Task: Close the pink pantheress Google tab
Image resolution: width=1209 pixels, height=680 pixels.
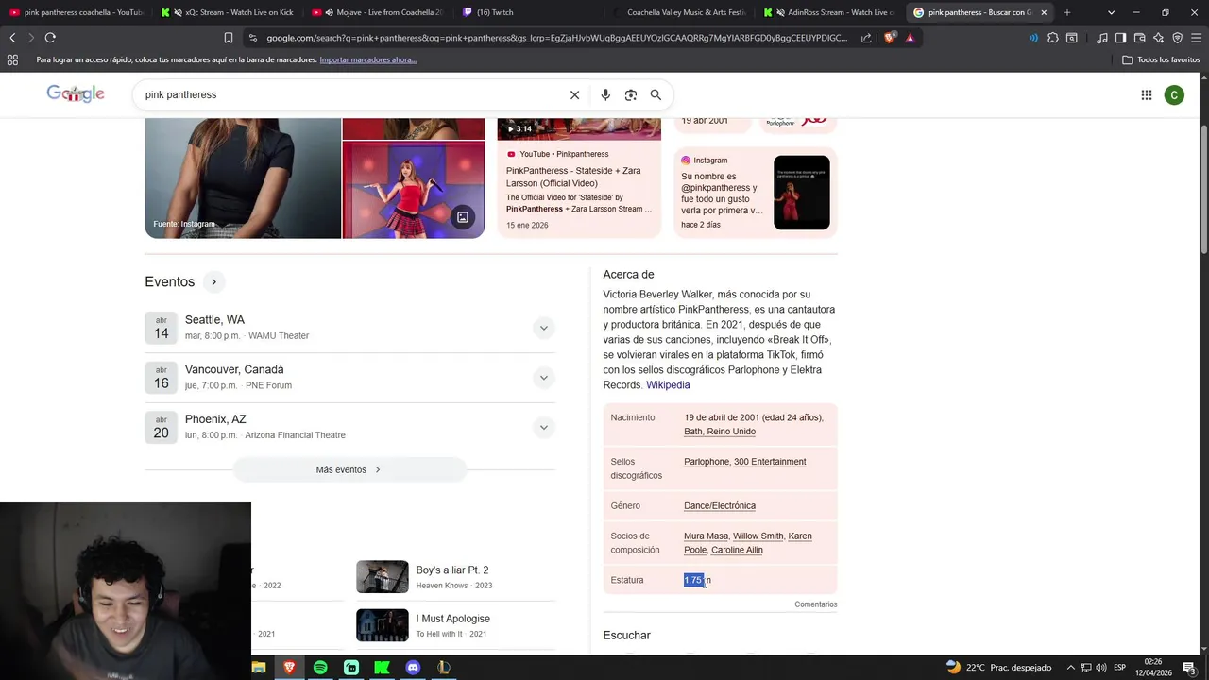Action: coord(1044,12)
